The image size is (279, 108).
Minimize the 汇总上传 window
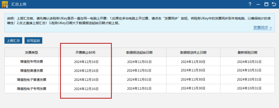coord(258,4)
